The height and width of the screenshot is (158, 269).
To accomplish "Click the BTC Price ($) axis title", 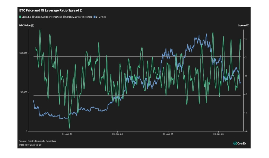I will [x=26, y=25].
